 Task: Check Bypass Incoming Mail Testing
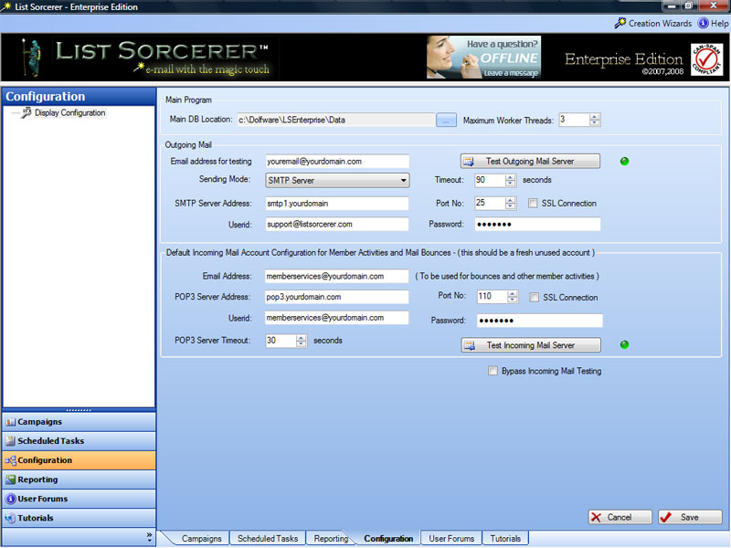click(x=493, y=371)
